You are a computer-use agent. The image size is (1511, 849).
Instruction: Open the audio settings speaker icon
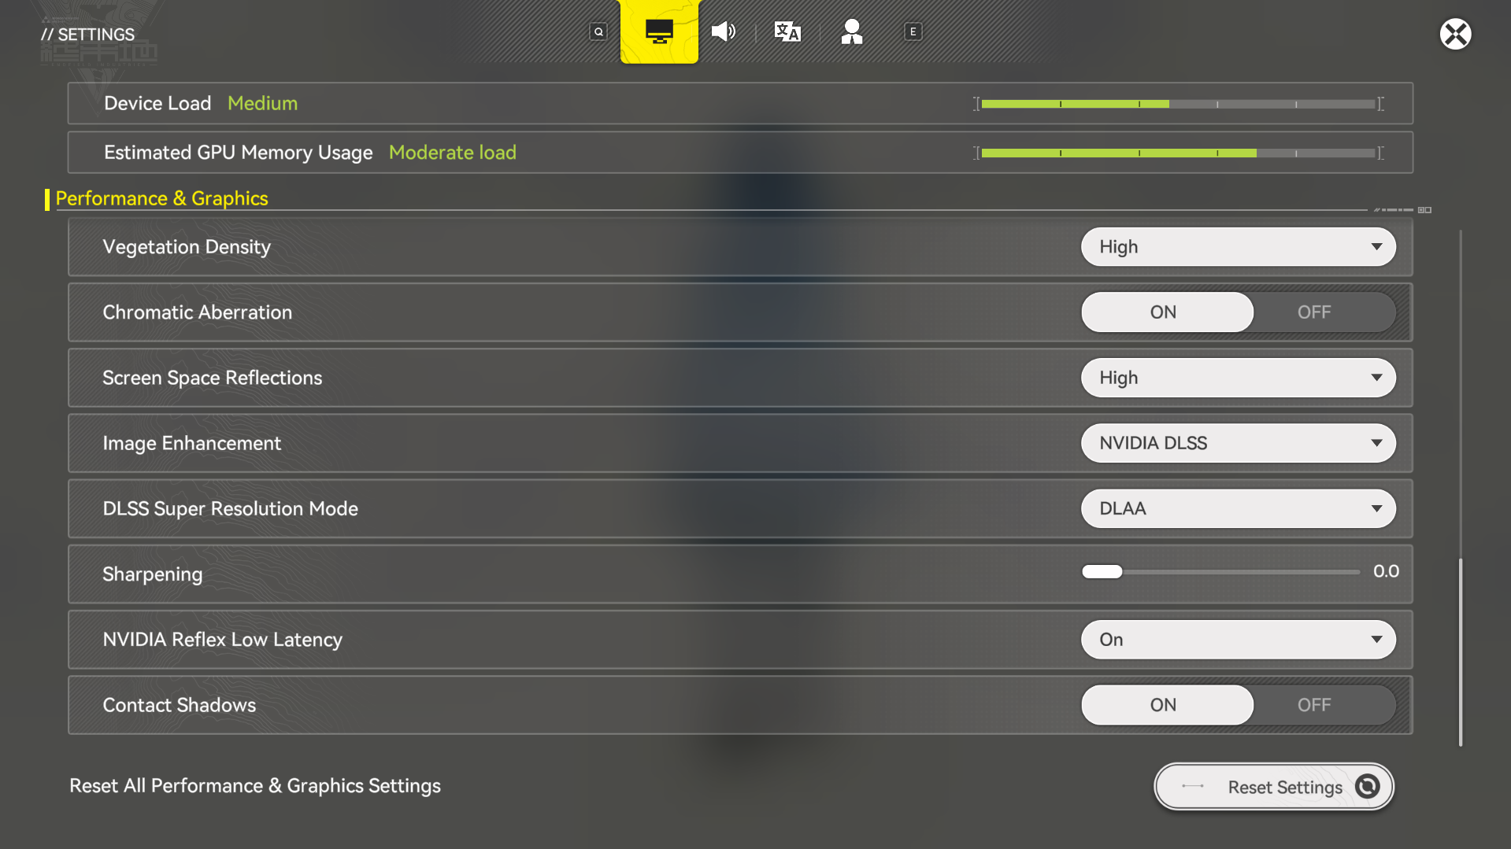pos(723,31)
